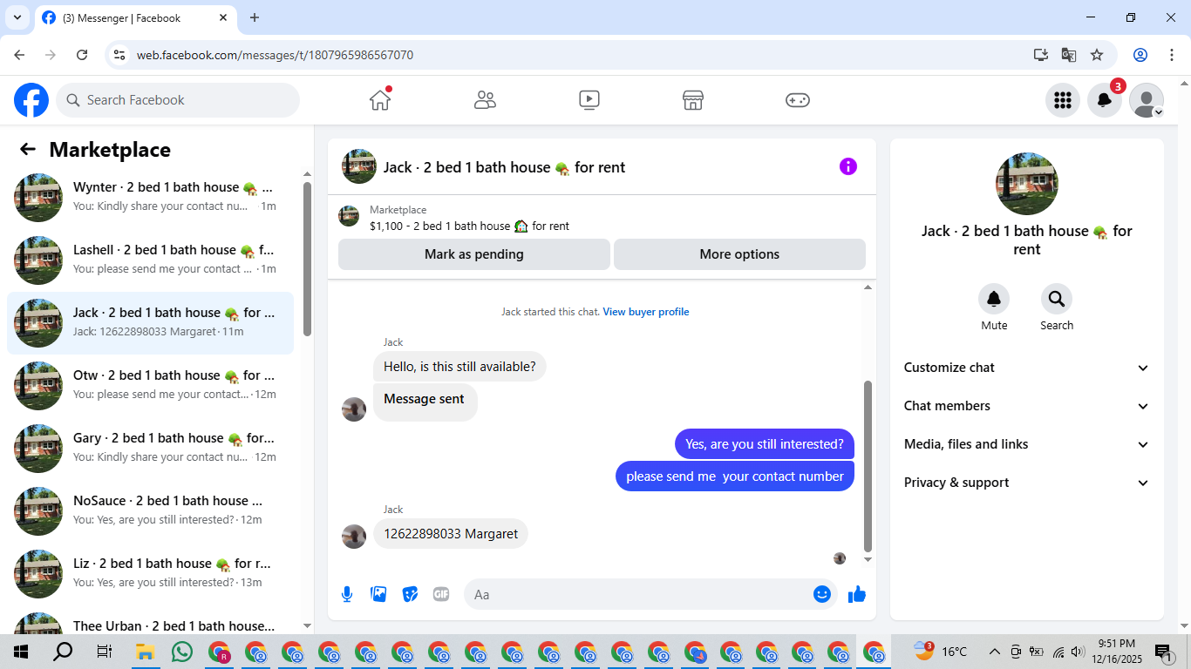
Task: Open the Video (Watch) icon
Action: pyautogui.click(x=589, y=100)
